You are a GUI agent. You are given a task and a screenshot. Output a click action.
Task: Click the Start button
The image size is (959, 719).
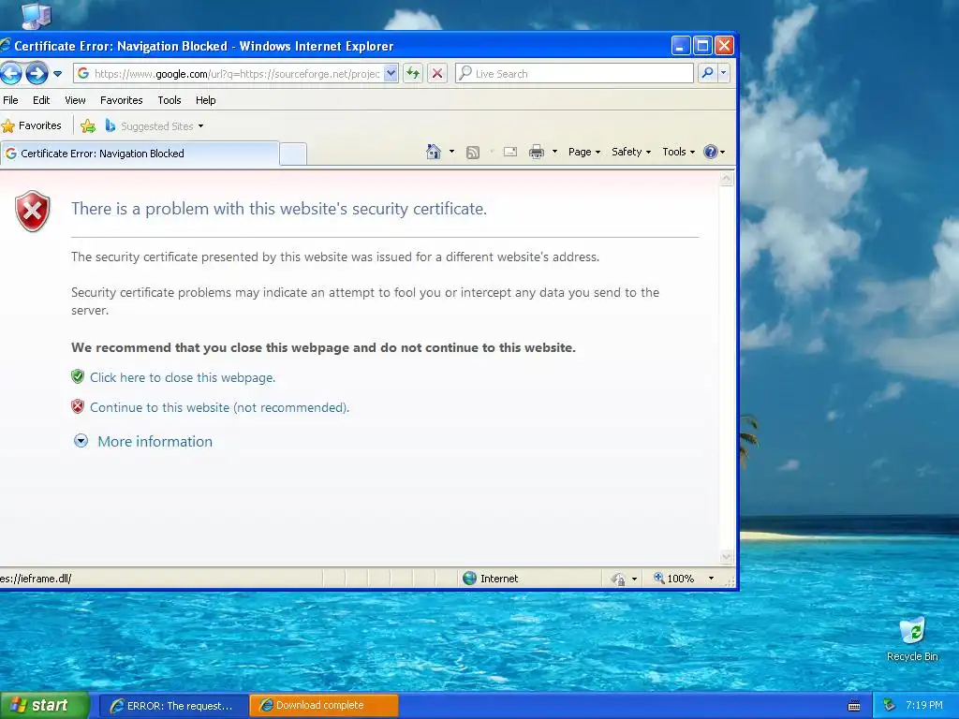pos(45,706)
